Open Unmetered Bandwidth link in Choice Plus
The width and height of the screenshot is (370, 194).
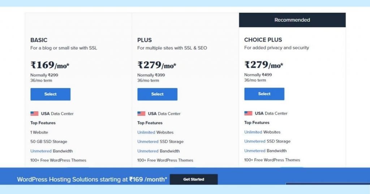(x=255, y=151)
